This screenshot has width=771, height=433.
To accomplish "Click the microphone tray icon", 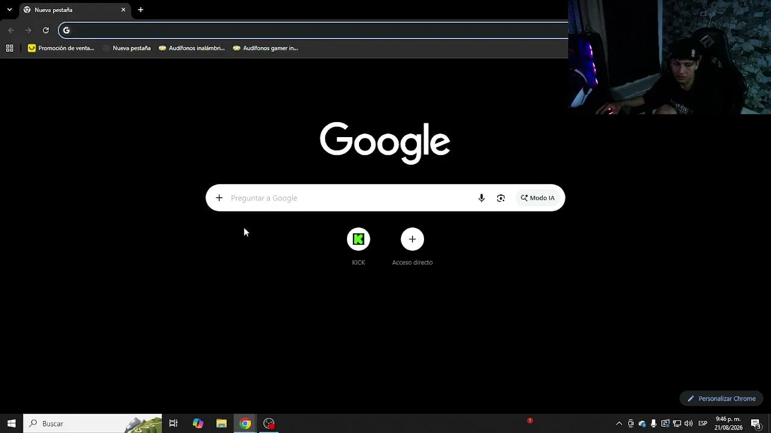I will pyautogui.click(x=654, y=423).
